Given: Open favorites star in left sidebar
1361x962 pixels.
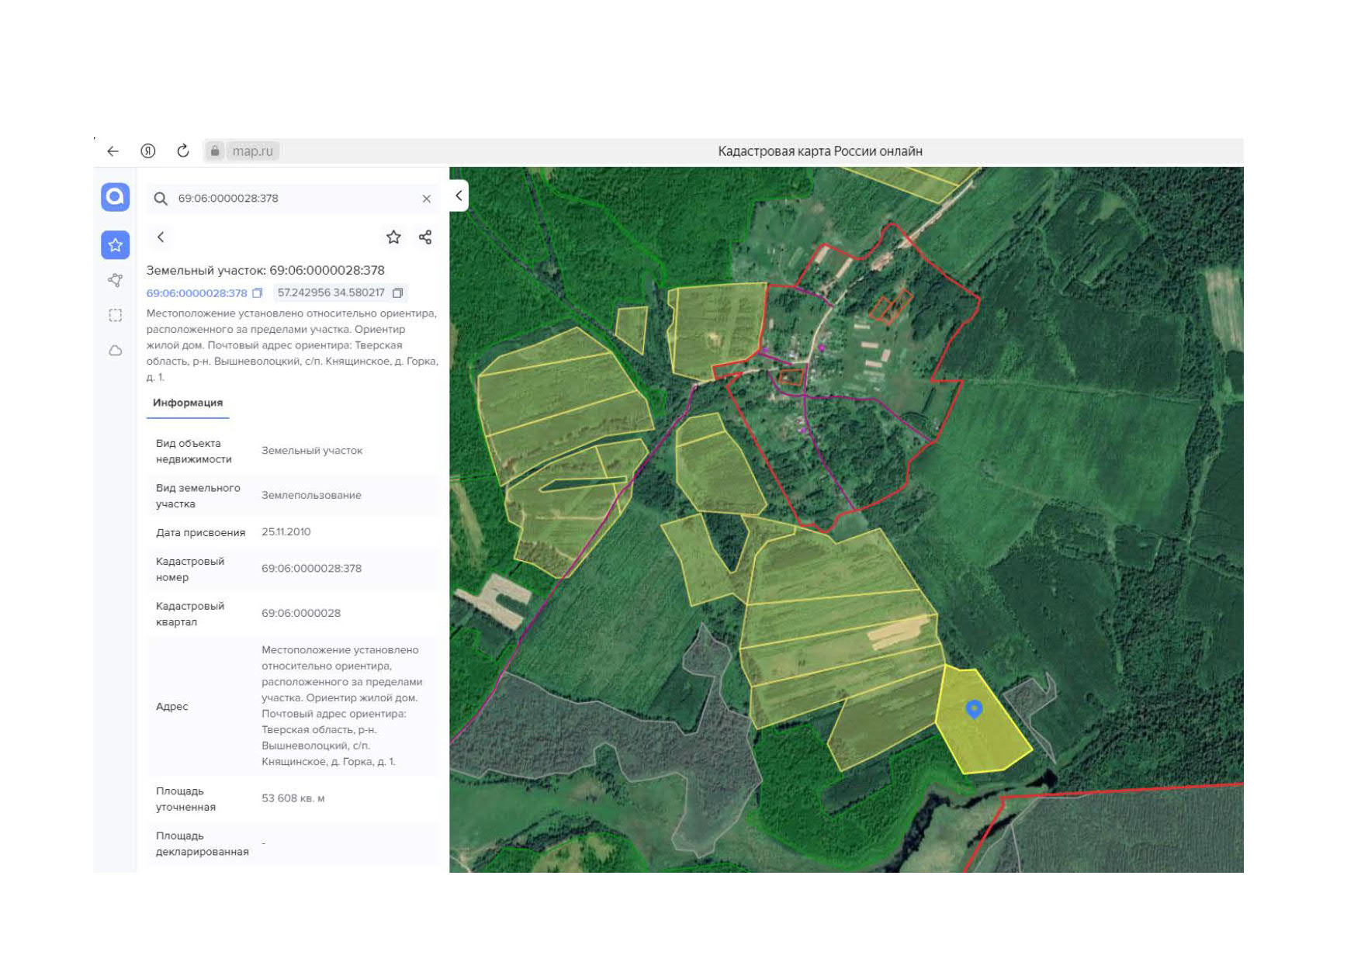Looking at the screenshot, I should tap(115, 245).
